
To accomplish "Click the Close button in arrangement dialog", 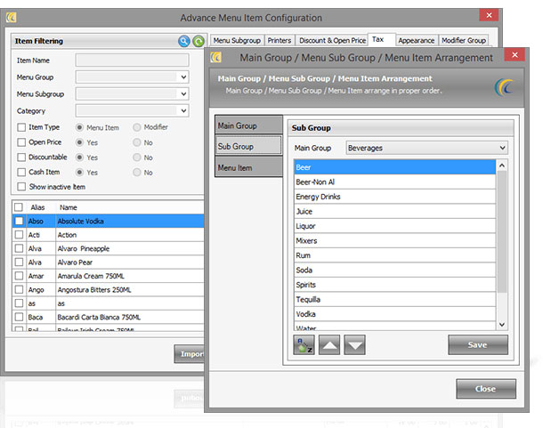I will [486, 389].
